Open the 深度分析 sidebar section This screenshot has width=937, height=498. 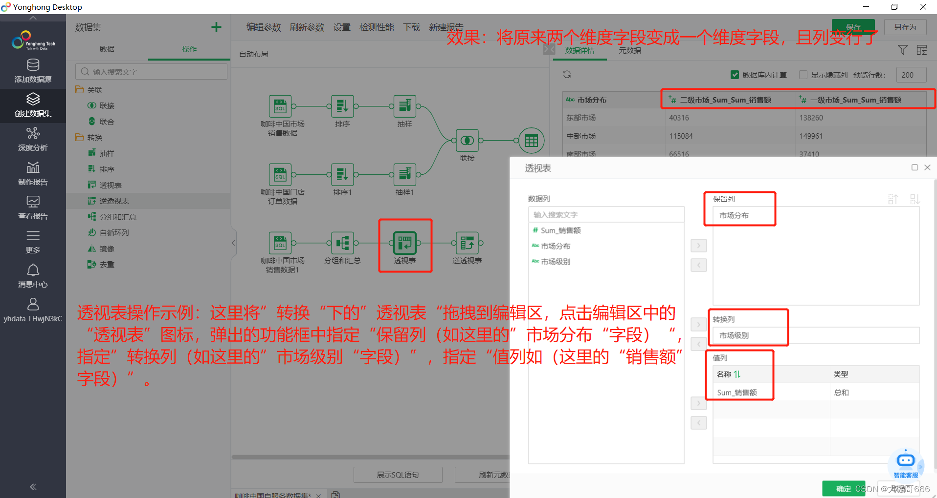coord(33,140)
